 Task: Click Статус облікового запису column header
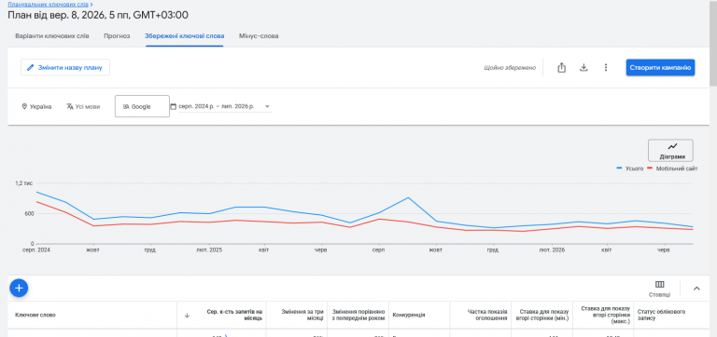[x=662, y=315]
